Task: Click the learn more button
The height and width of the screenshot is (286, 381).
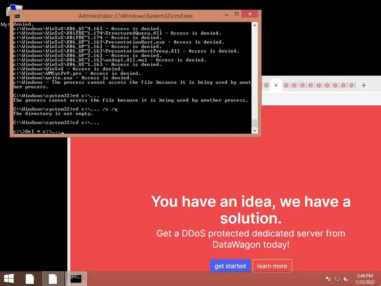Action: coord(272,266)
